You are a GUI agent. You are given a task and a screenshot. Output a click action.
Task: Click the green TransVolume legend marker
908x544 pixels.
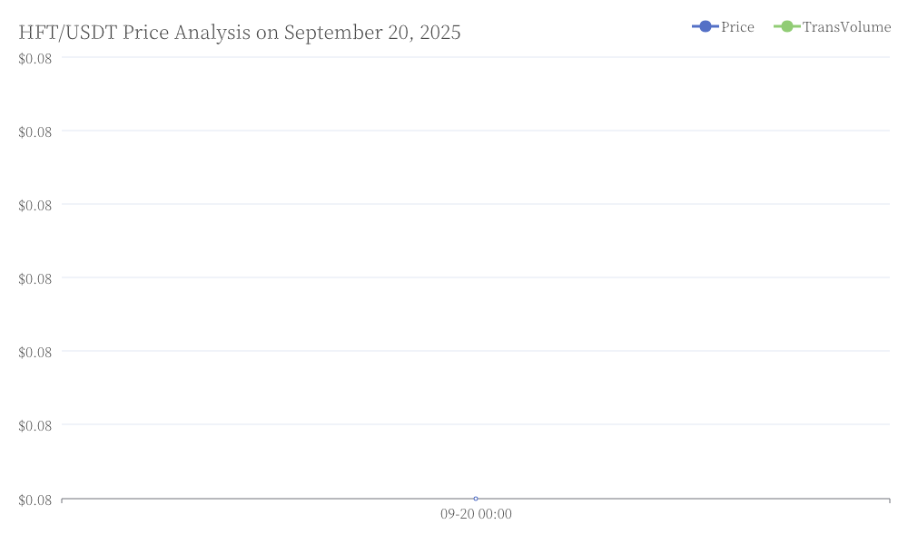pos(786,26)
